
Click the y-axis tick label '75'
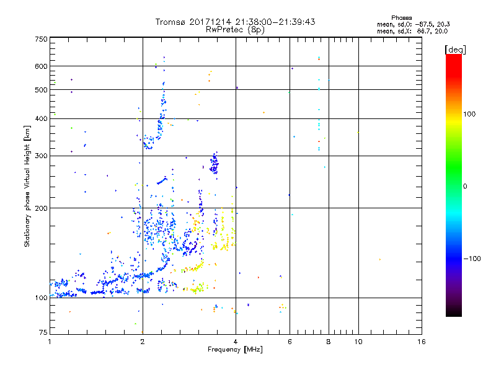click(x=43, y=332)
